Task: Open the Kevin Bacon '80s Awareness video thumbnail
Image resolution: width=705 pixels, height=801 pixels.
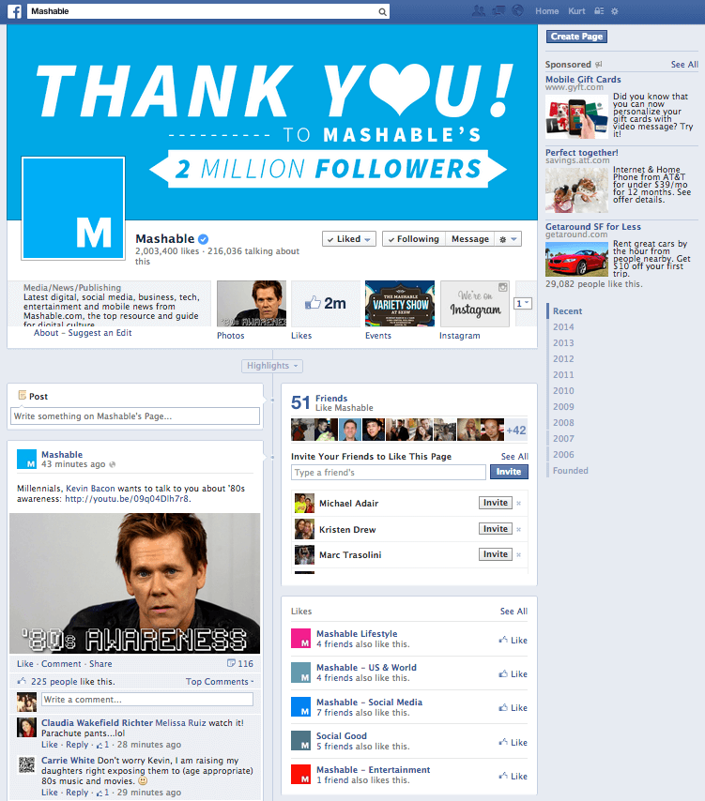Action: pos(135,582)
